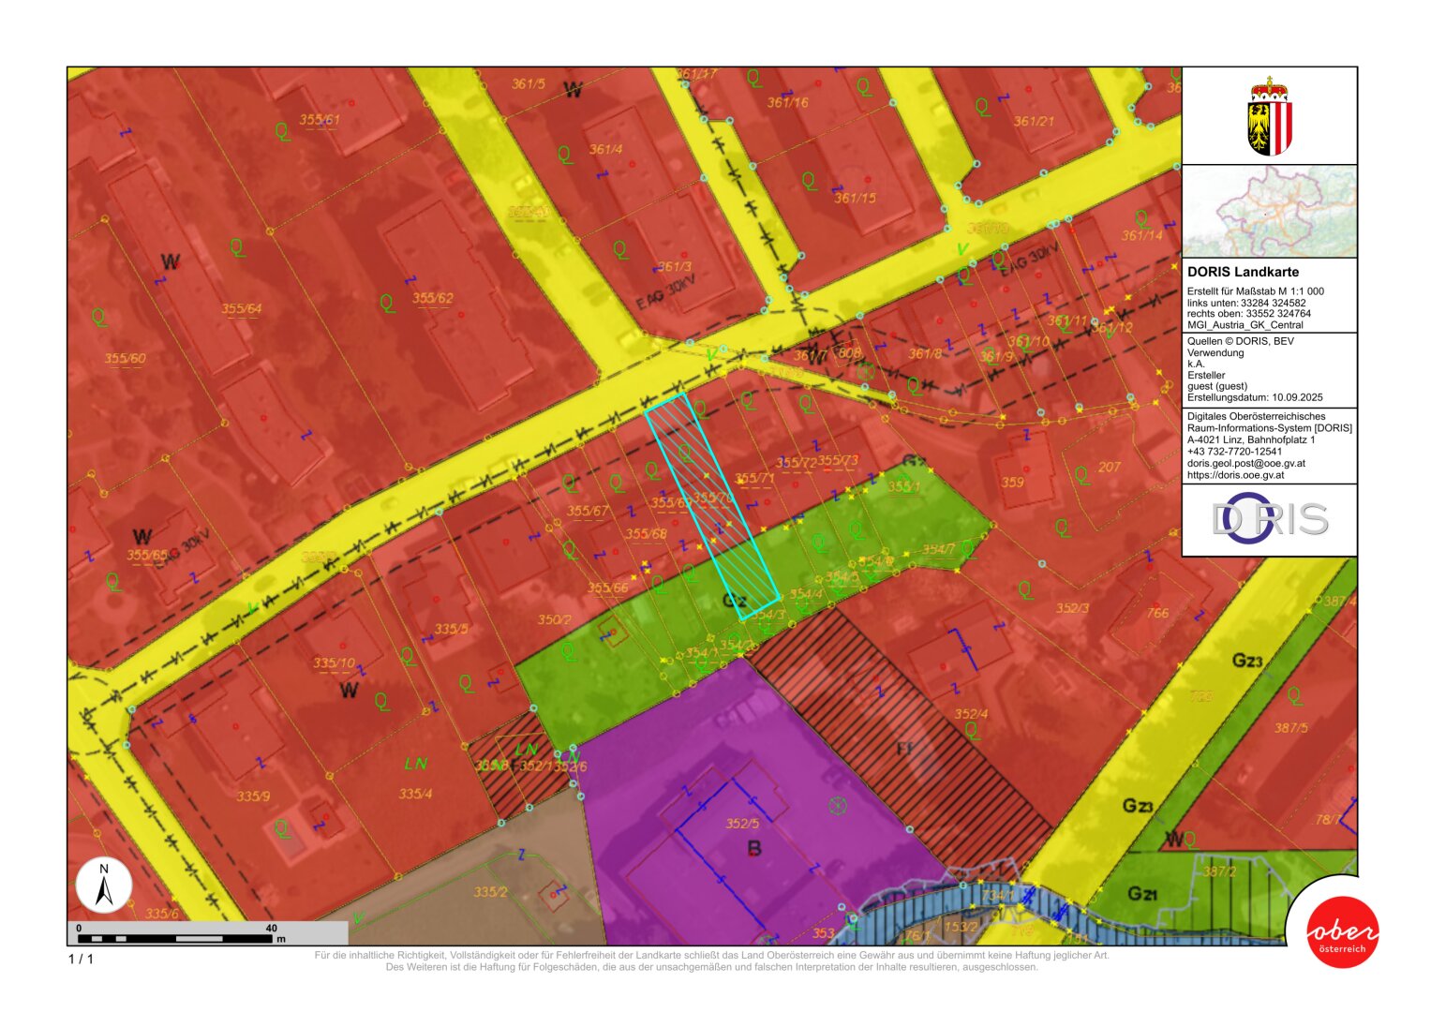Click parcel label 361/4
1431x1012 pixels.
(605, 149)
